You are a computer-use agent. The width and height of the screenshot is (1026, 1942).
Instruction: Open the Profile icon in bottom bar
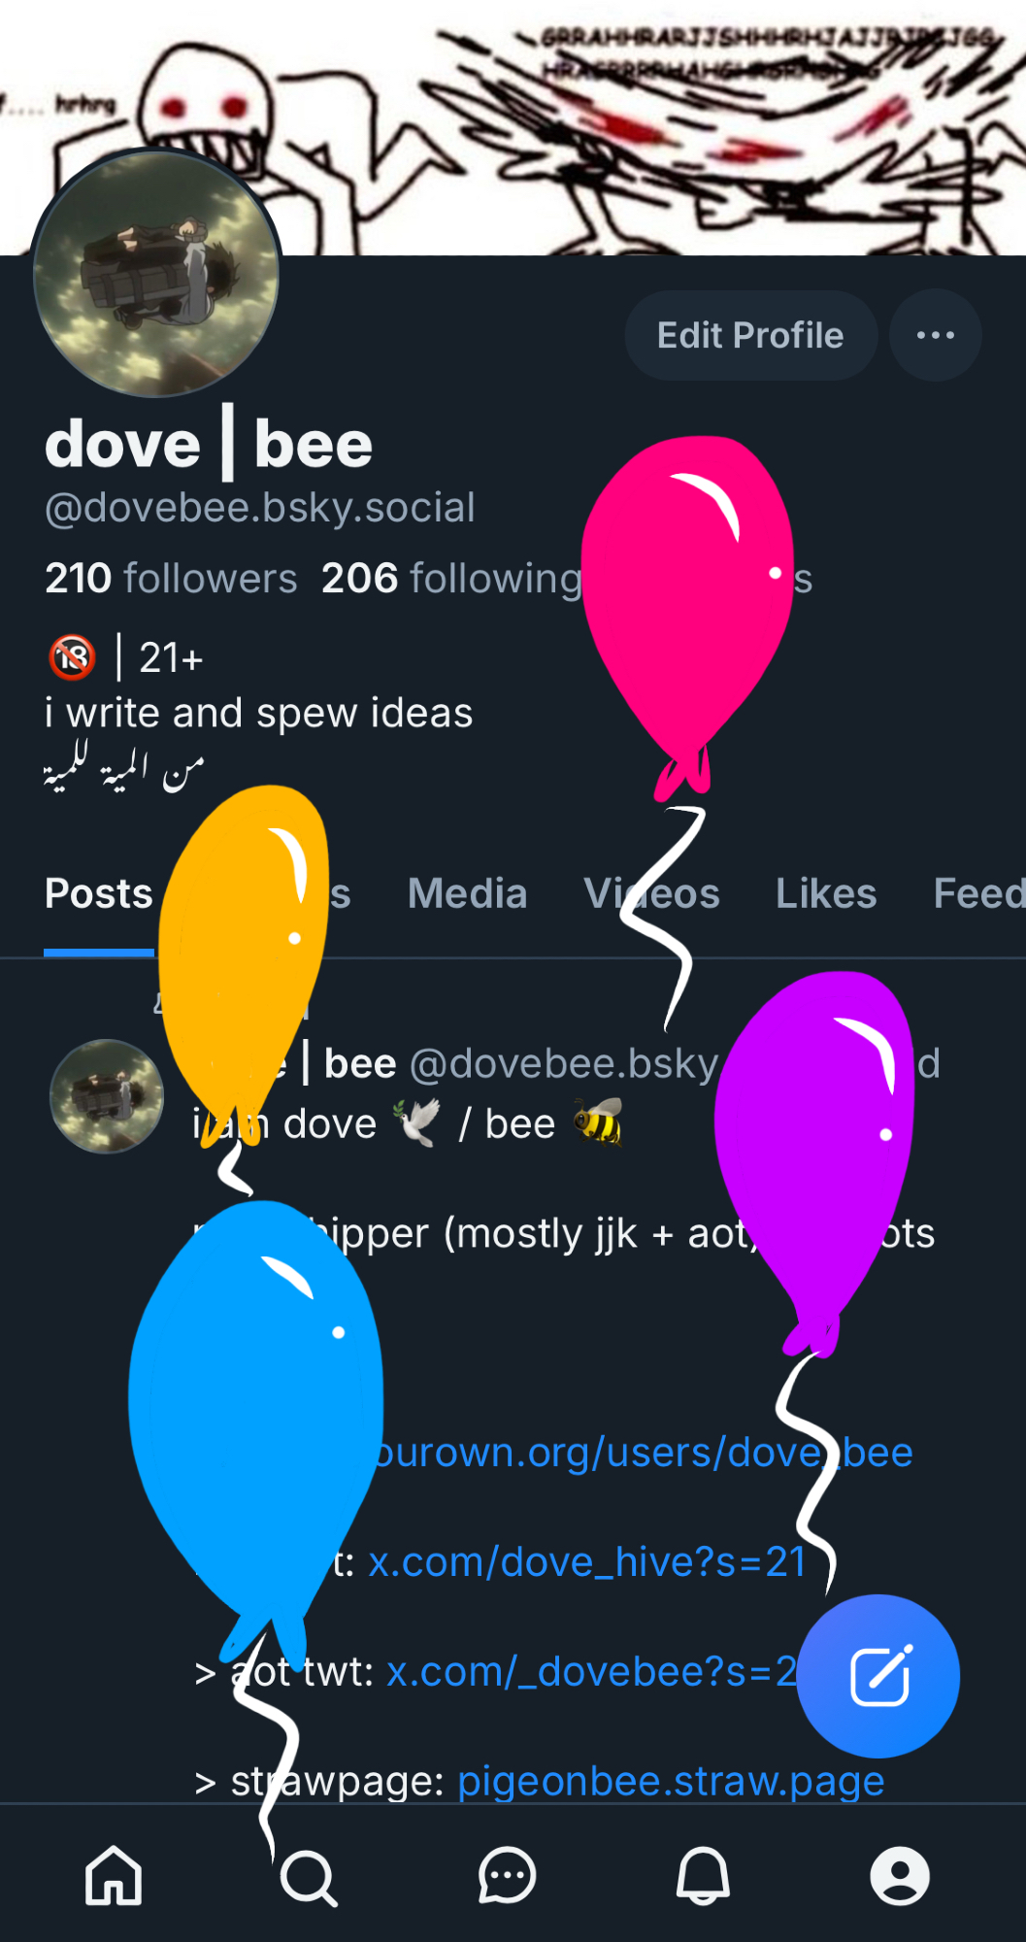coord(900,1875)
